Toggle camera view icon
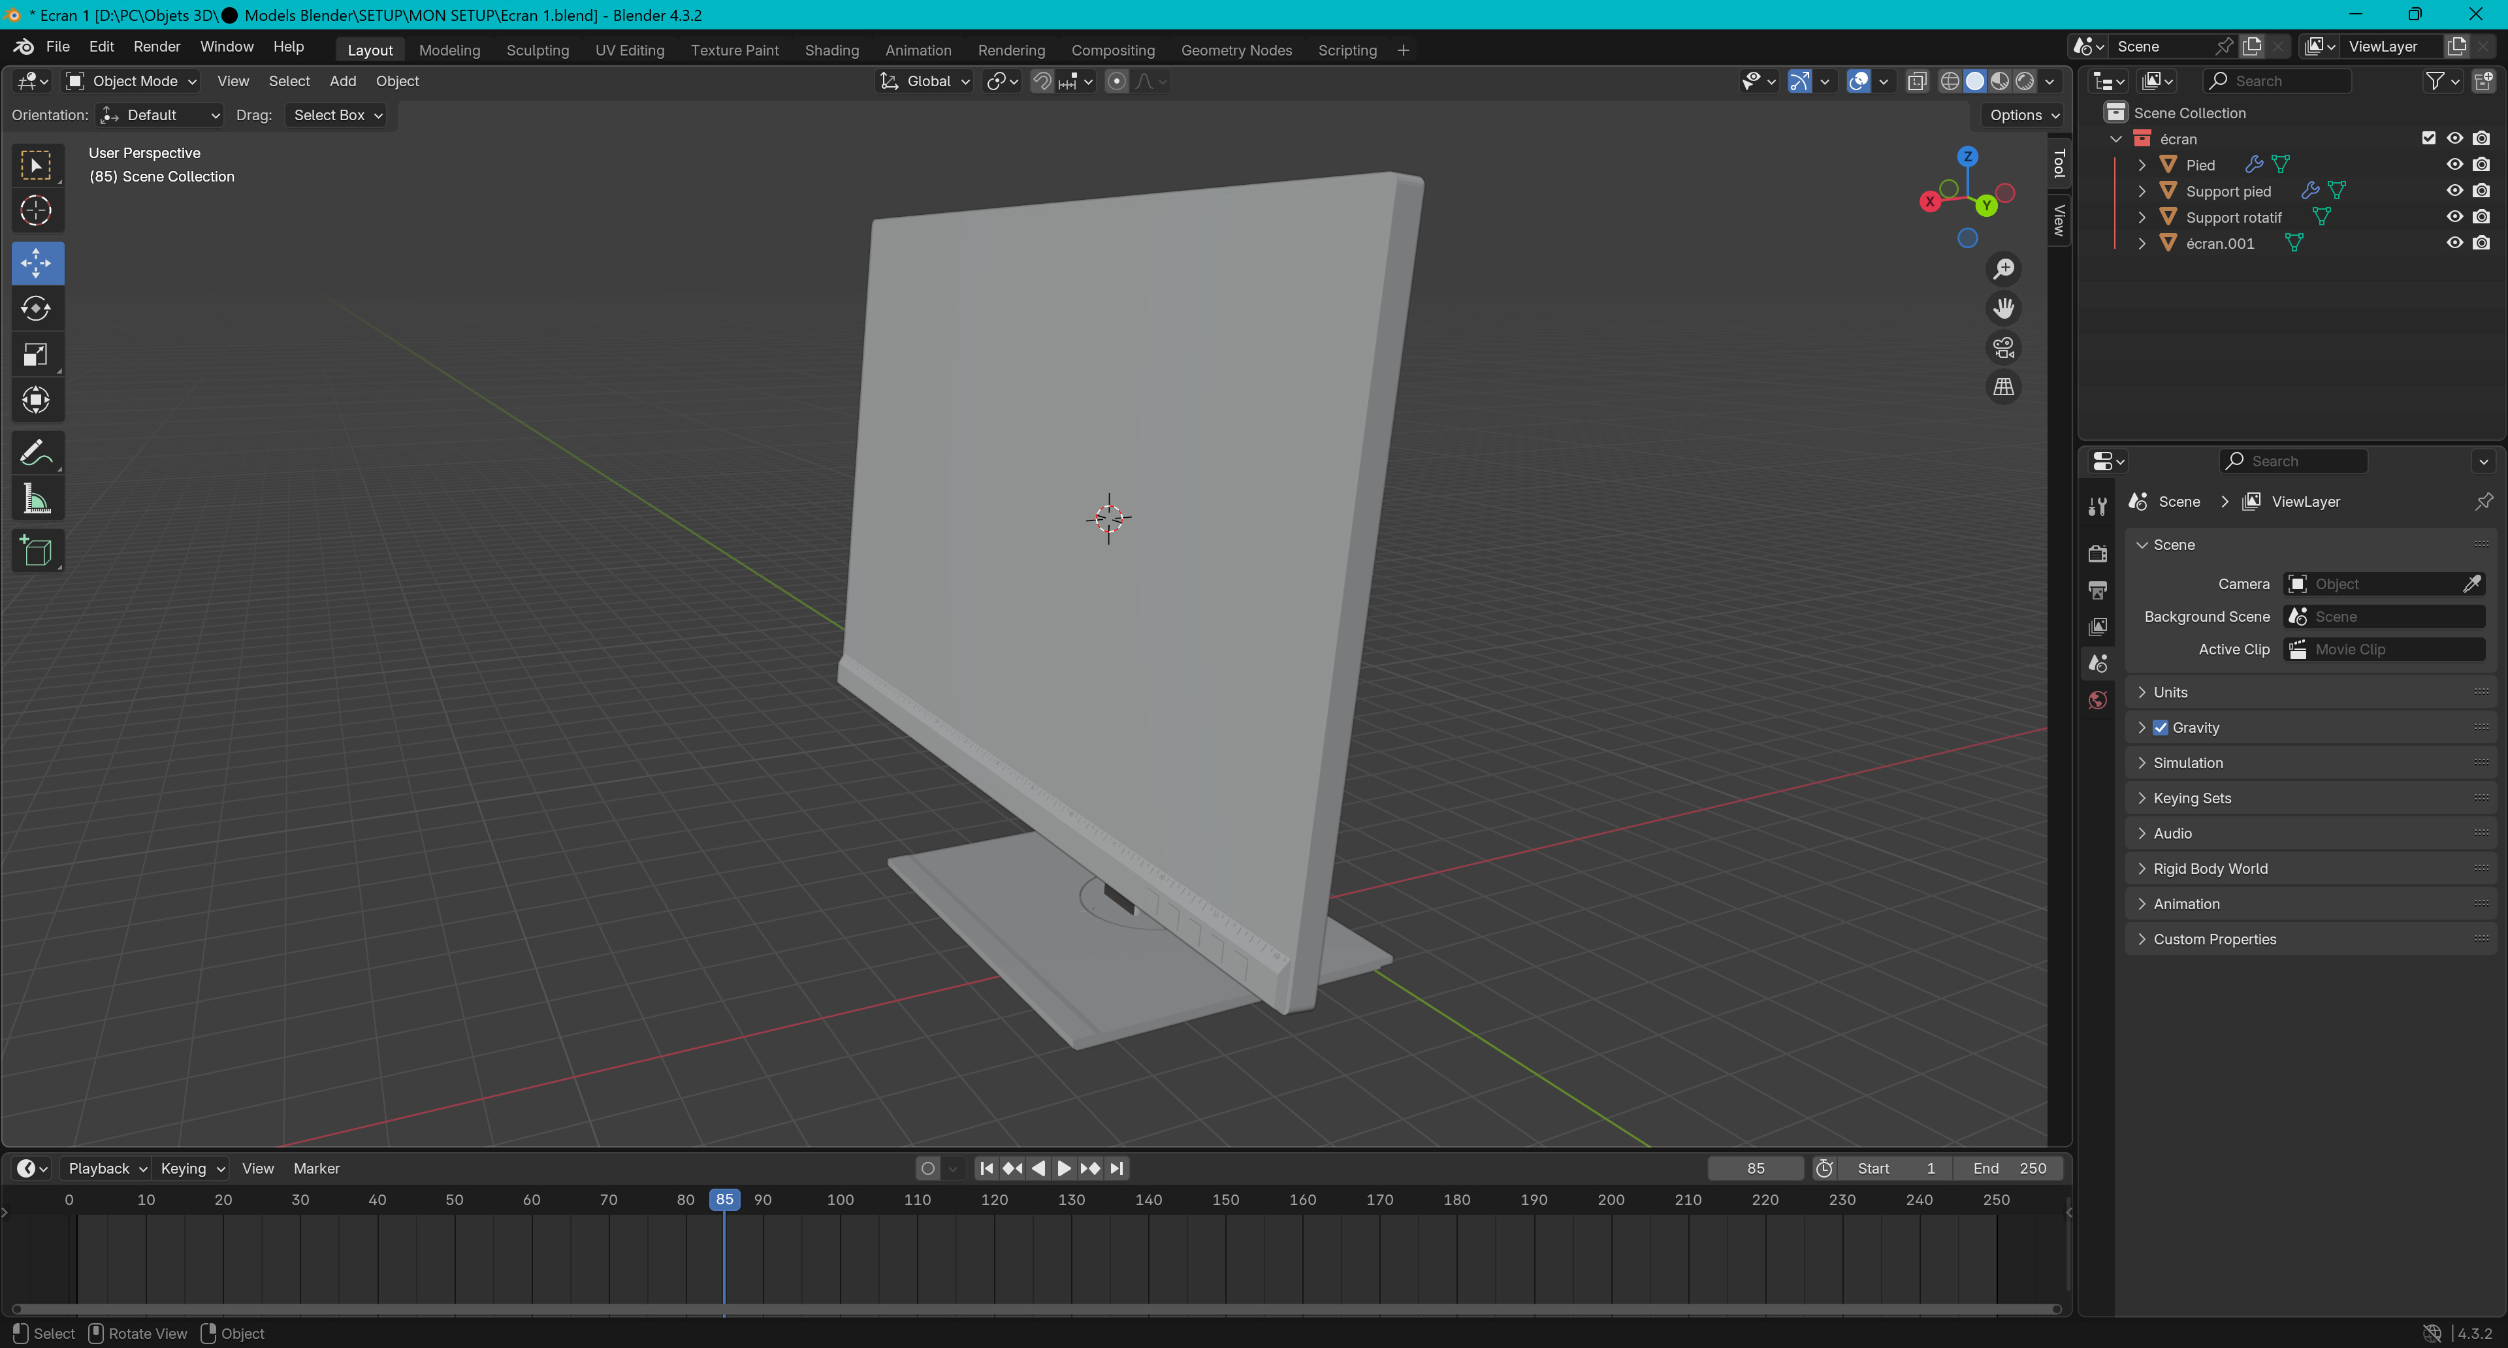The image size is (2508, 1348). [2004, 347]
